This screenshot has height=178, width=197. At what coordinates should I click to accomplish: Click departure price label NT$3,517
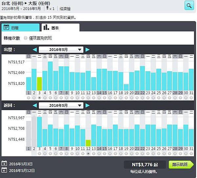(16, 62)
